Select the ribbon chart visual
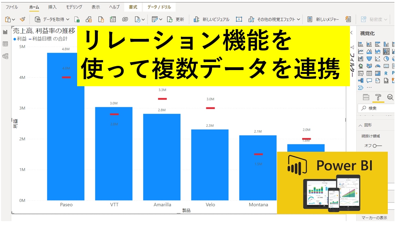 (360, 59)
